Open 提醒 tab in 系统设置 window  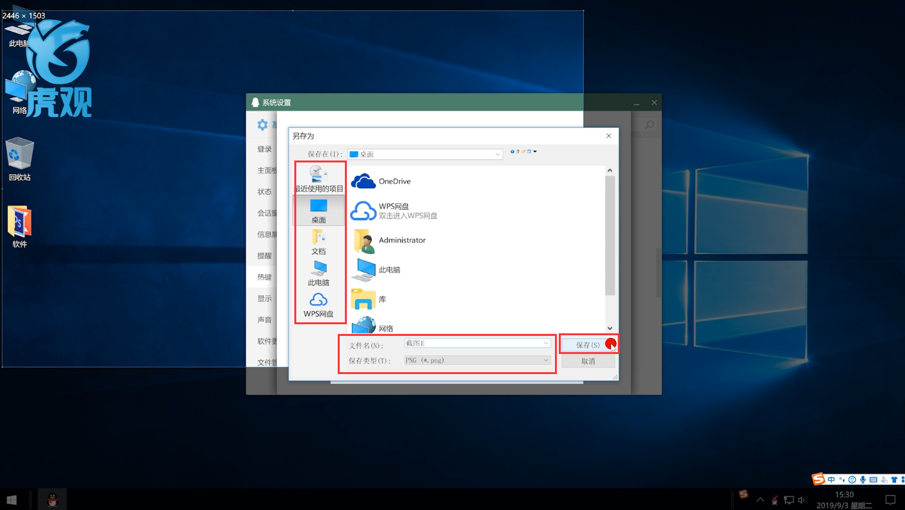(264, 256)
